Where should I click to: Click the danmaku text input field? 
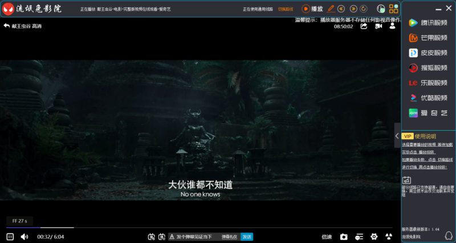pyautogui.click(x=194, y=237)
